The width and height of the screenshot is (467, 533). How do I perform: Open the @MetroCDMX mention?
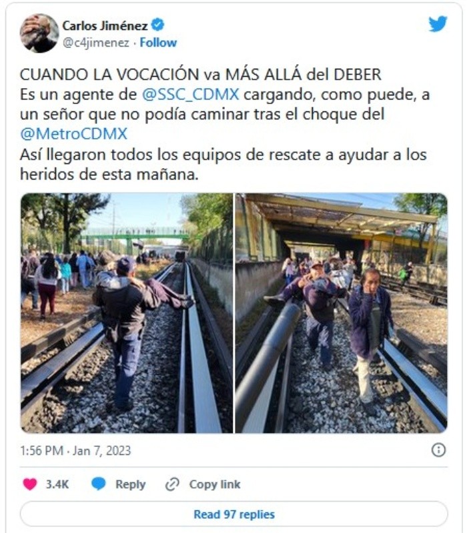click(x=74, y=134)
